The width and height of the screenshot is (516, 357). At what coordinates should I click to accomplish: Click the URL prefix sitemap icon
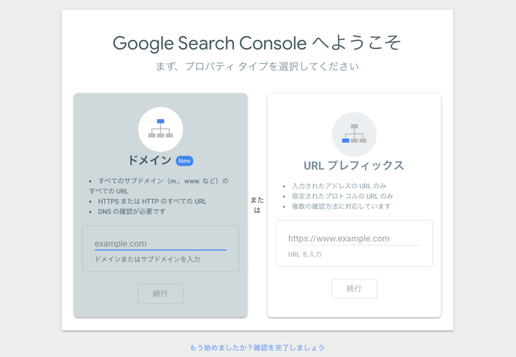[354, 134]
